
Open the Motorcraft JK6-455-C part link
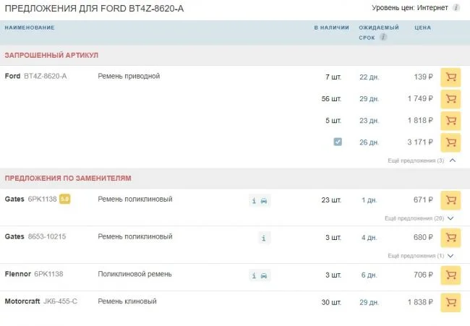pyautogui.click(x=60, y=302)
